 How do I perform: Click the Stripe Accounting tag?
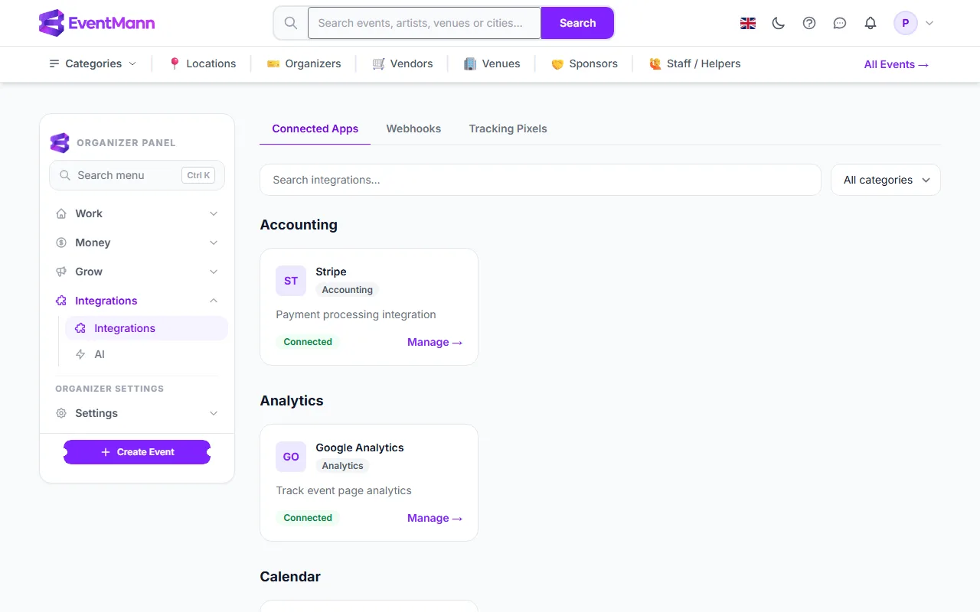(348, 290)
